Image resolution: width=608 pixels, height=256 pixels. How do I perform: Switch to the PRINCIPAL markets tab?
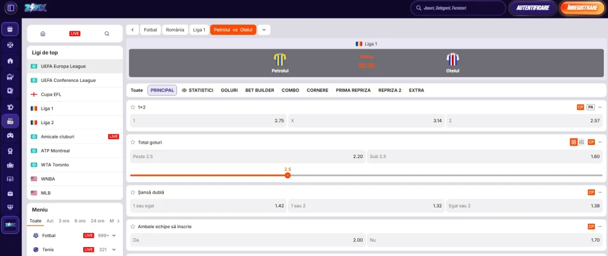162,90
